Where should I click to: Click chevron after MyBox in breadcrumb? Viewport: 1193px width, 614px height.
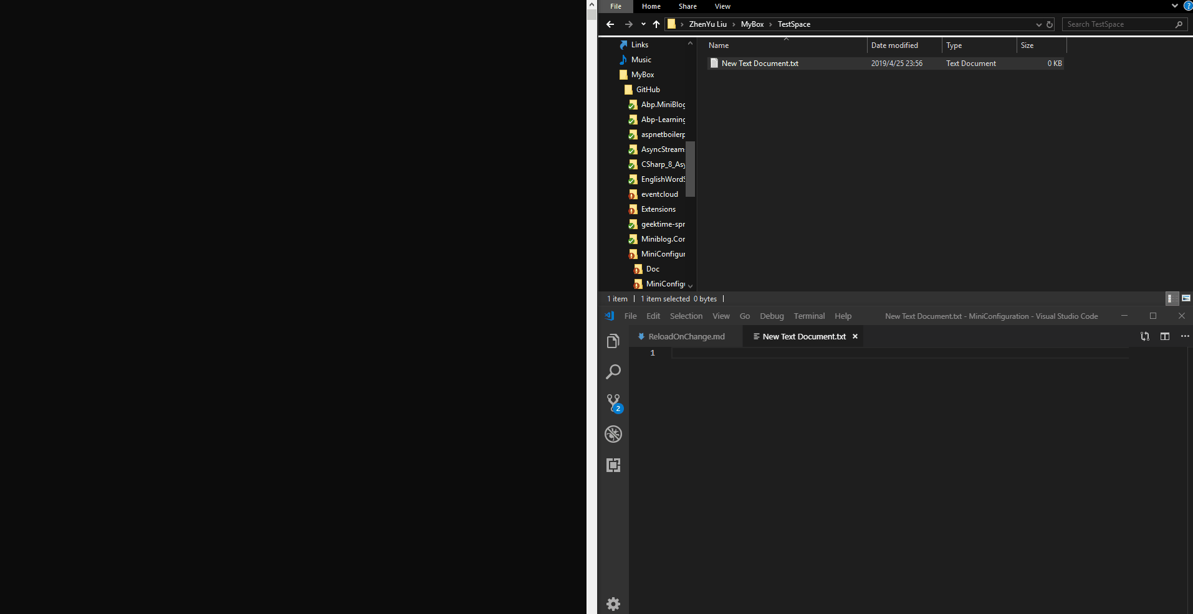[x=770, y=24]
